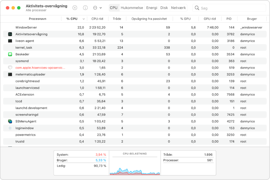Viewport: 270px width, 180px height.
Task: Click the System value 3,94 %
Action: click(x=101, y=155)
